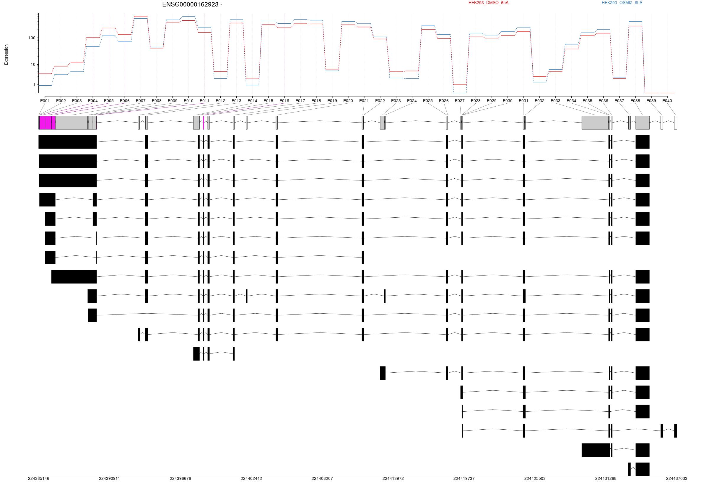Click exon label E002
The image size is (709, 484).
point(61,101)
